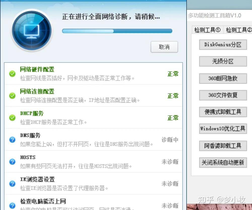Open 360文件恢复 tool
Viewport: 252px width, 210px height.
(x=223, y=95)
